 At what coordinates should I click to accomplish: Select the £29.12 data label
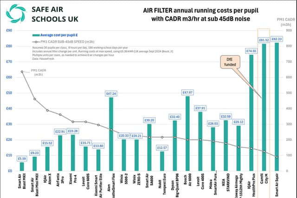239,122
